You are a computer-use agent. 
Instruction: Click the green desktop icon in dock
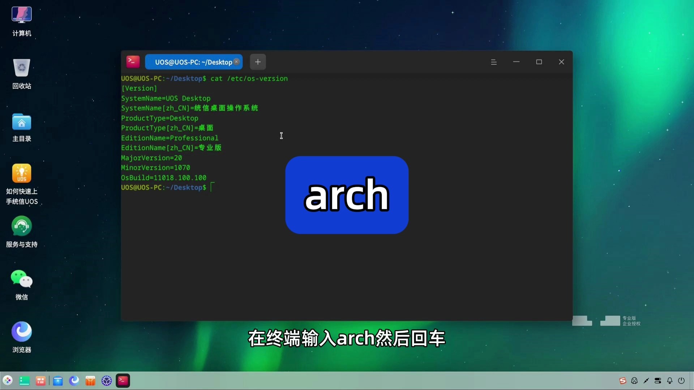click(x=24, y=381)
